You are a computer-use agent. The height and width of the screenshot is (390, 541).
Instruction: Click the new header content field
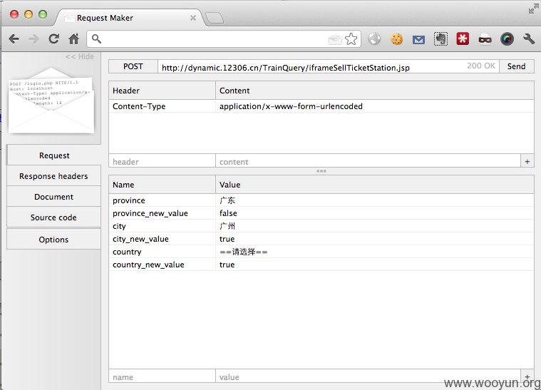point(368,161)
